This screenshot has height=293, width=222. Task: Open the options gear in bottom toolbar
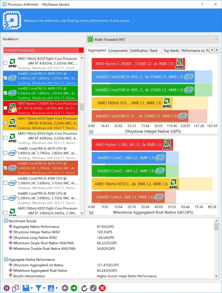click(7, 288)
